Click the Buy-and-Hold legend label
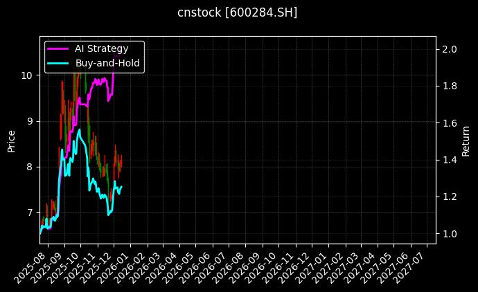 pyautogui.click(x=107, y=63)
